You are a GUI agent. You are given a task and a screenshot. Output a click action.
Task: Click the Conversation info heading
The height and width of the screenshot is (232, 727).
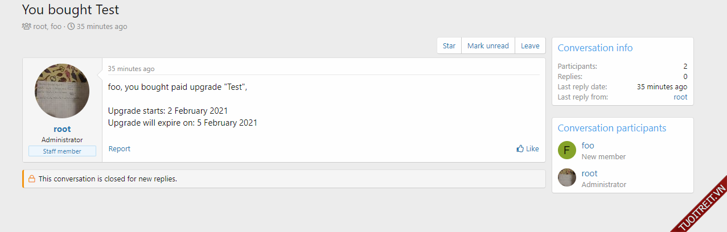tap(595, 48)
